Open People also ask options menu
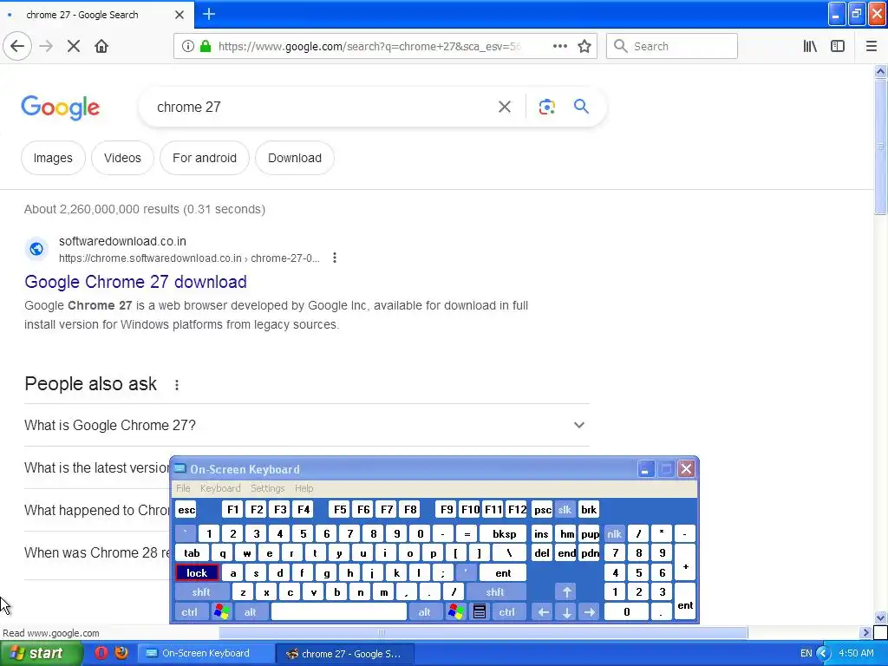Image resolution: width=888 pixels, height=666 pixels. click(177, 385)
